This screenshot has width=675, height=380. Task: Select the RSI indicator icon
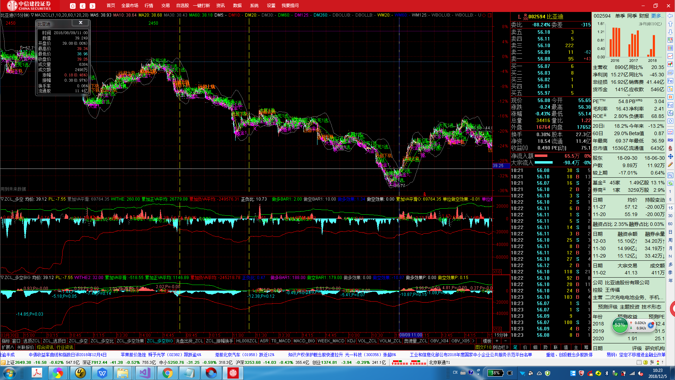[670, 140]
